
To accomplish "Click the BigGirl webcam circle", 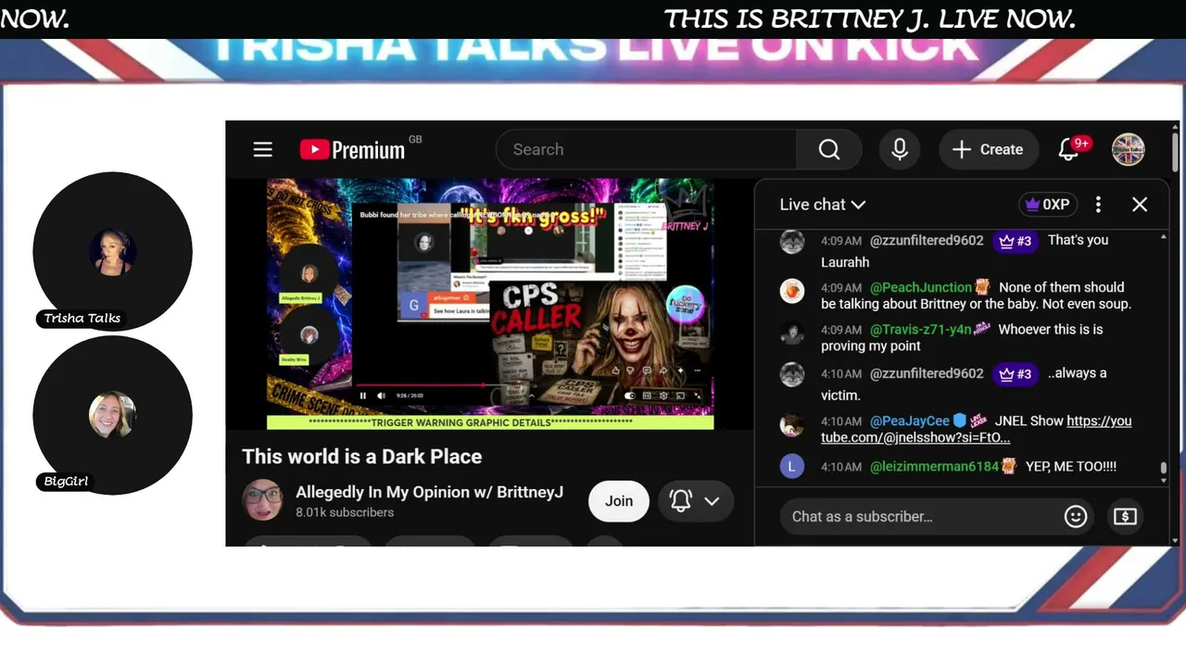I will tap(113, 415).
